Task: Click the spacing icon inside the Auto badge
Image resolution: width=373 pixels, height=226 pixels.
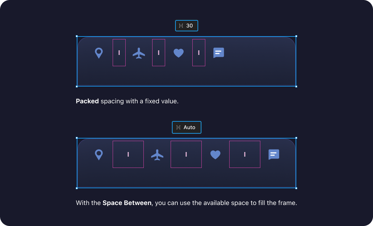Action: (x=178, y=127)
